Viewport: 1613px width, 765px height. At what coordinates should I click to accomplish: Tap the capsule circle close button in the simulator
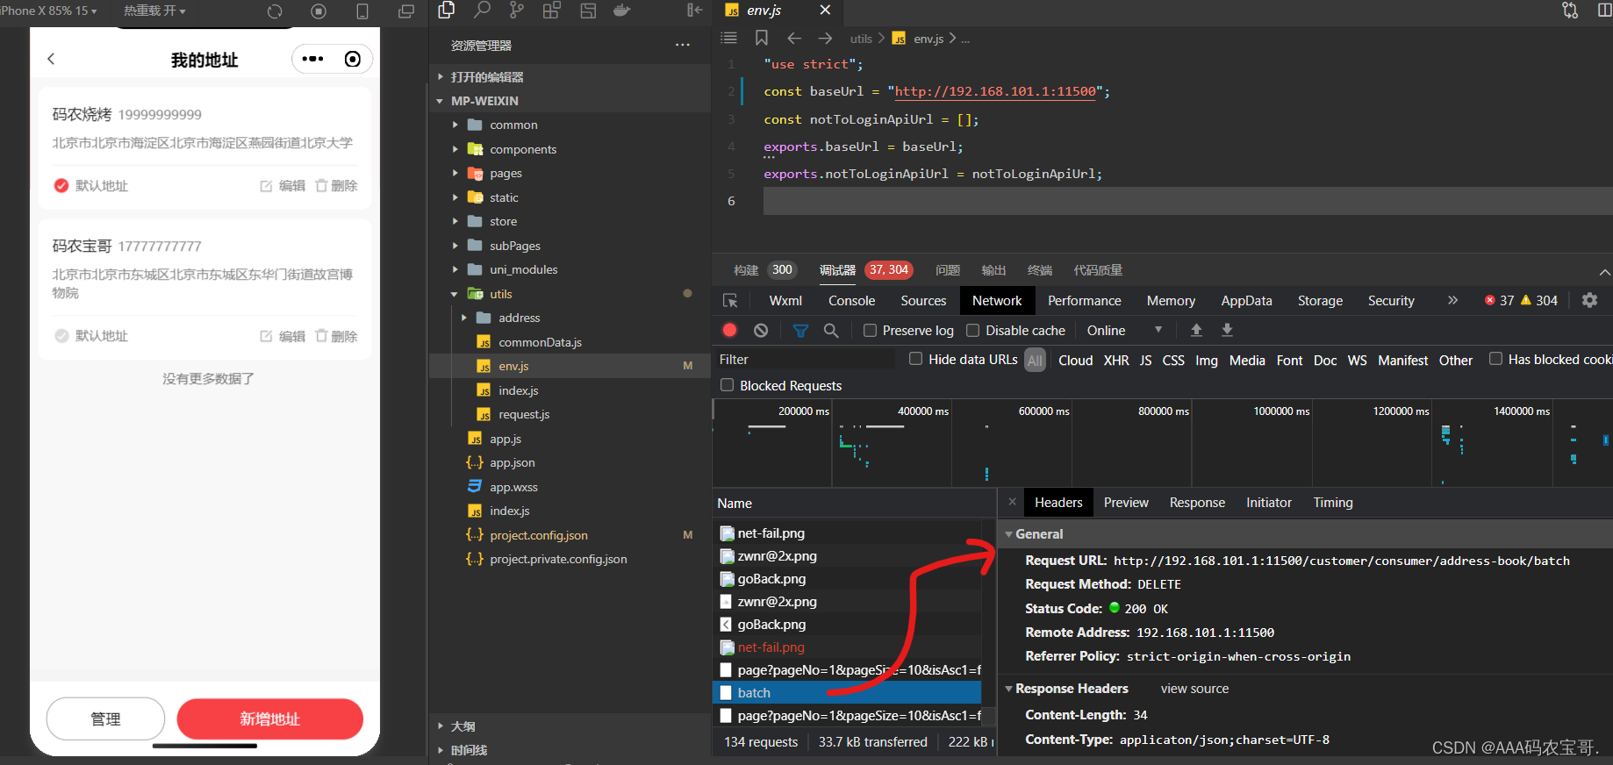click(353, 59)
